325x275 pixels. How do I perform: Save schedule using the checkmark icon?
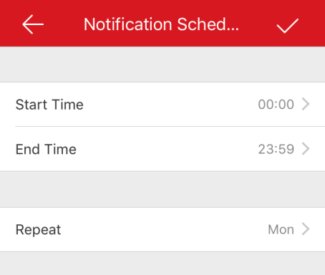coord(288,25)
